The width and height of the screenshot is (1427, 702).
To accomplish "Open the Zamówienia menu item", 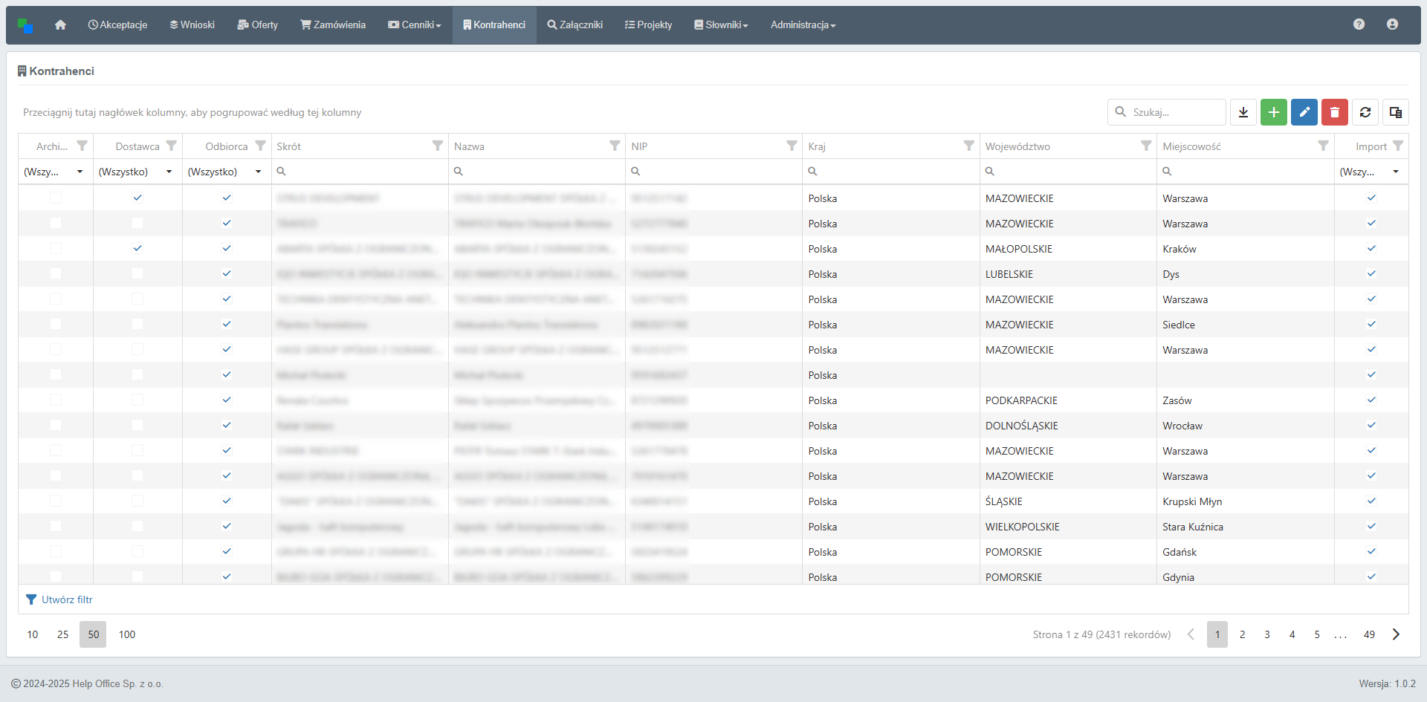I will point(333,25).
